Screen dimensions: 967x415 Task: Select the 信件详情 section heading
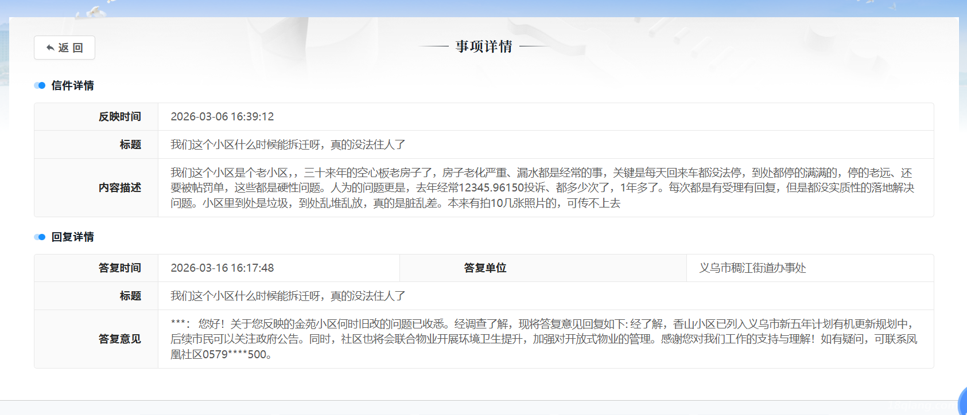(72, 85)
